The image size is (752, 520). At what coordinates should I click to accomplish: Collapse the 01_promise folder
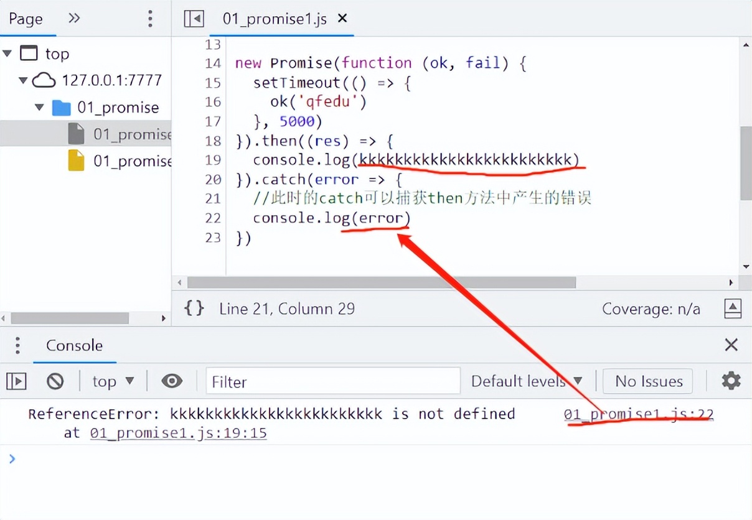[39, 107]
